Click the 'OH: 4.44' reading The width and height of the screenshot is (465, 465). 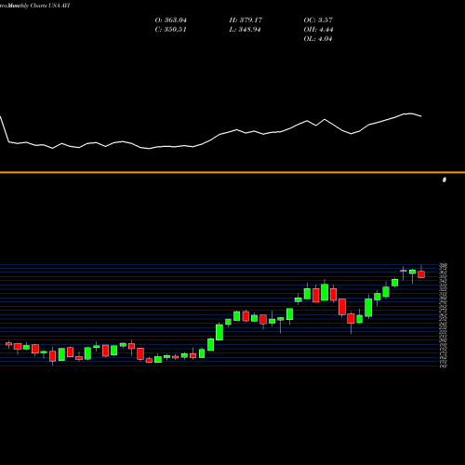coord(318,30)
